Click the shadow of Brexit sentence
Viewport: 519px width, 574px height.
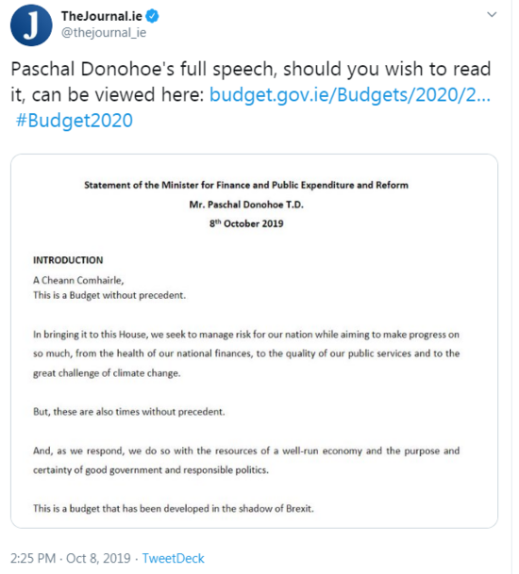pos(174,508)
